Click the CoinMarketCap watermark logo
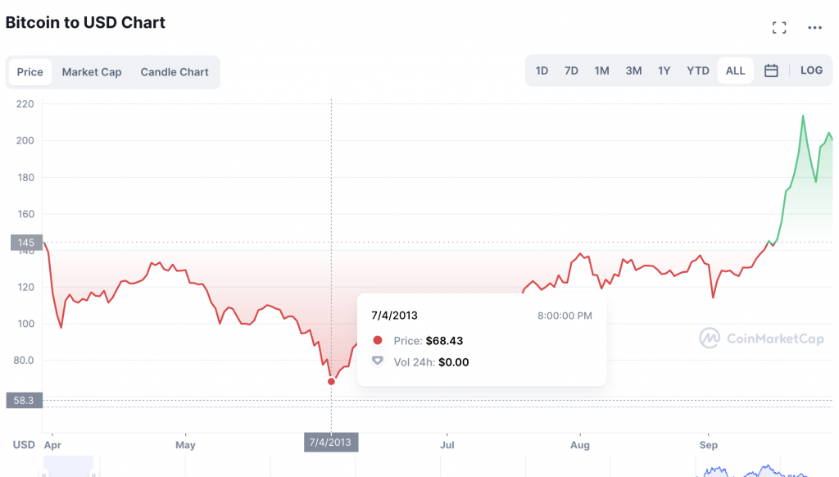Viewport: 839px width, 477px height. 761,338
